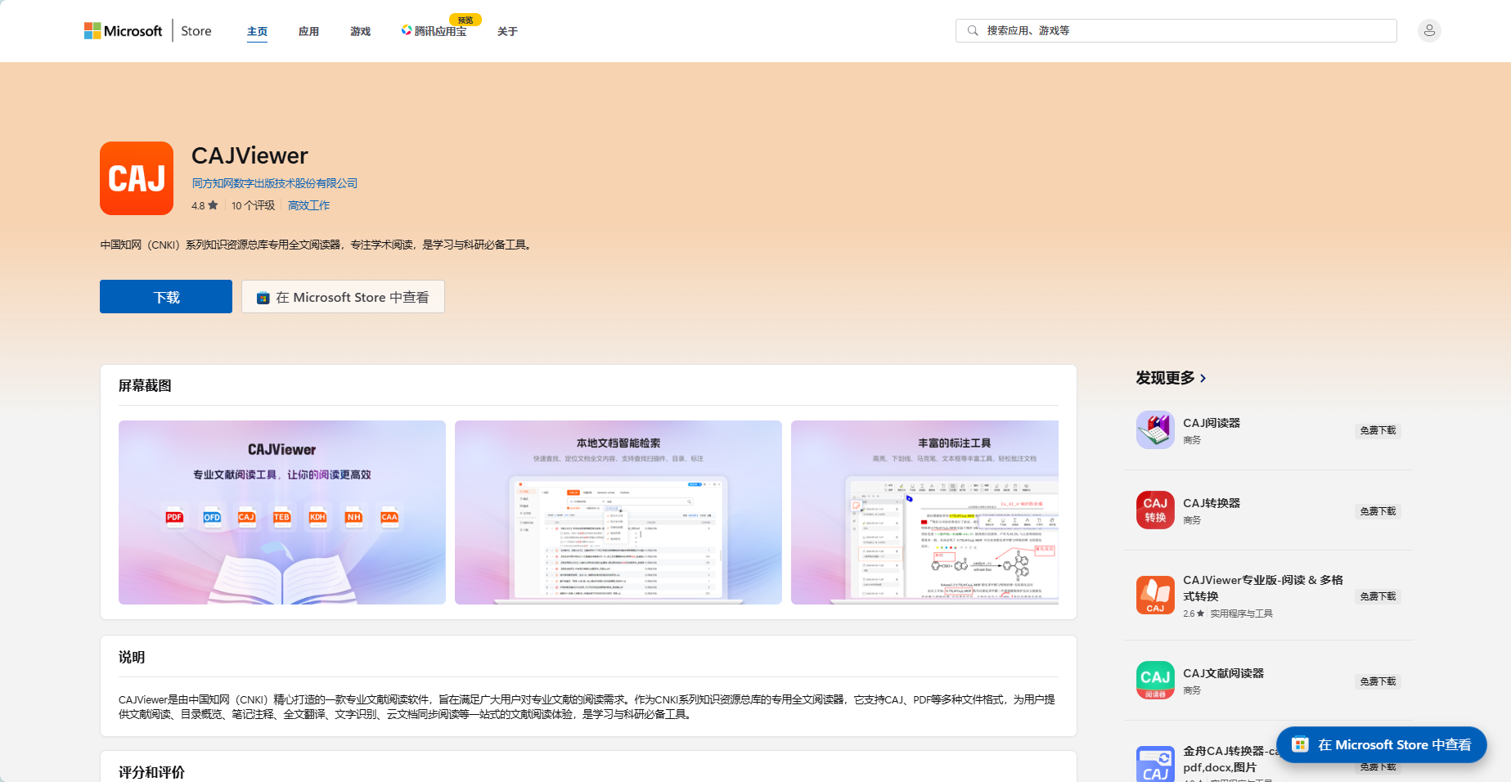Click the CAJViewer专业版-阅读 & 多格式转换 title

pos(1263,588)
